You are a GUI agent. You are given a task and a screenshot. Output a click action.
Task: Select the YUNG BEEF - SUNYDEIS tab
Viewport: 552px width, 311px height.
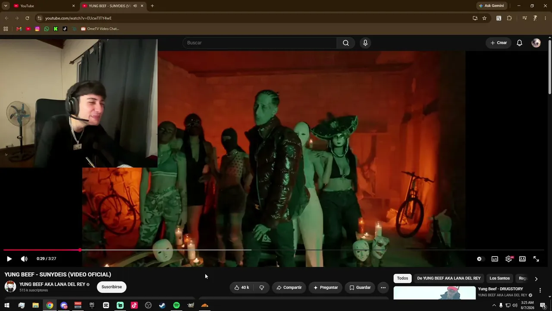tap(112, 6)
